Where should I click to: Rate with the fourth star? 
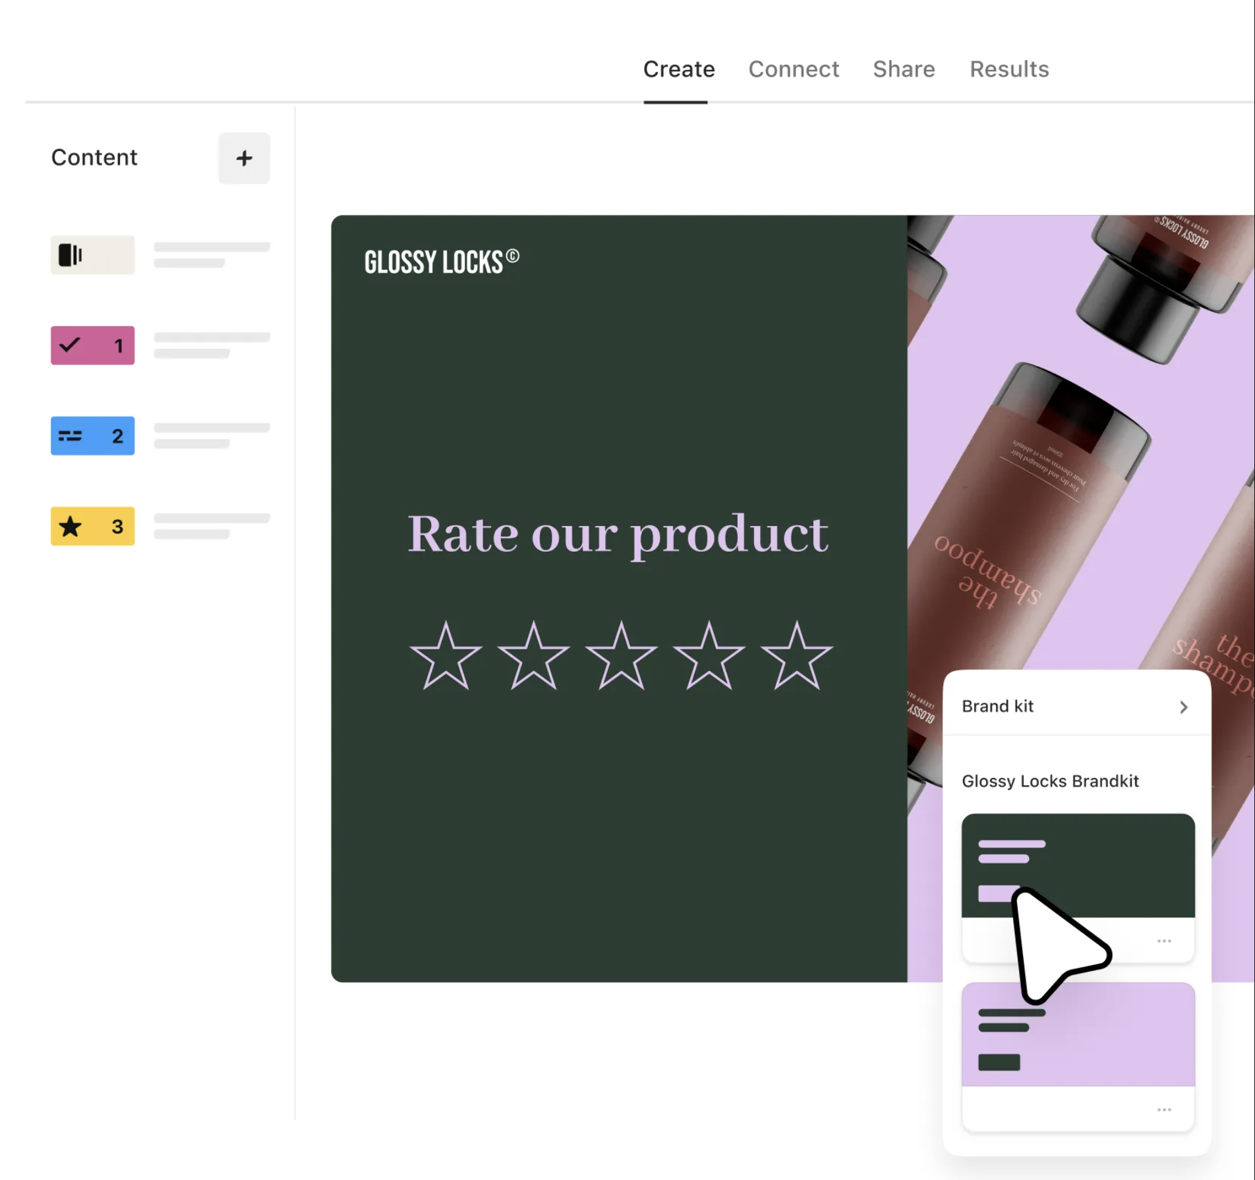click(x=709, y=657)
